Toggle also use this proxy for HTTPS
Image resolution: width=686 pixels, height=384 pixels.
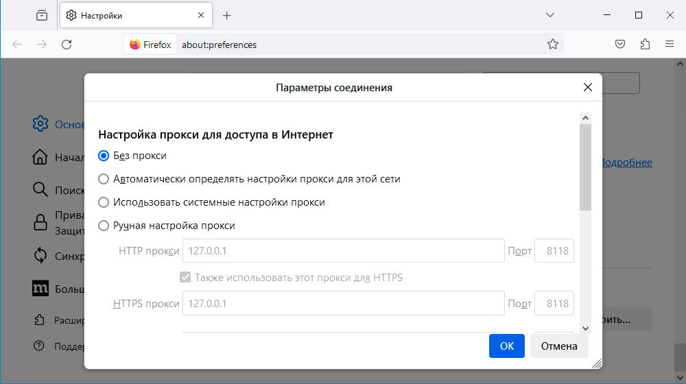tap(185, 277)
